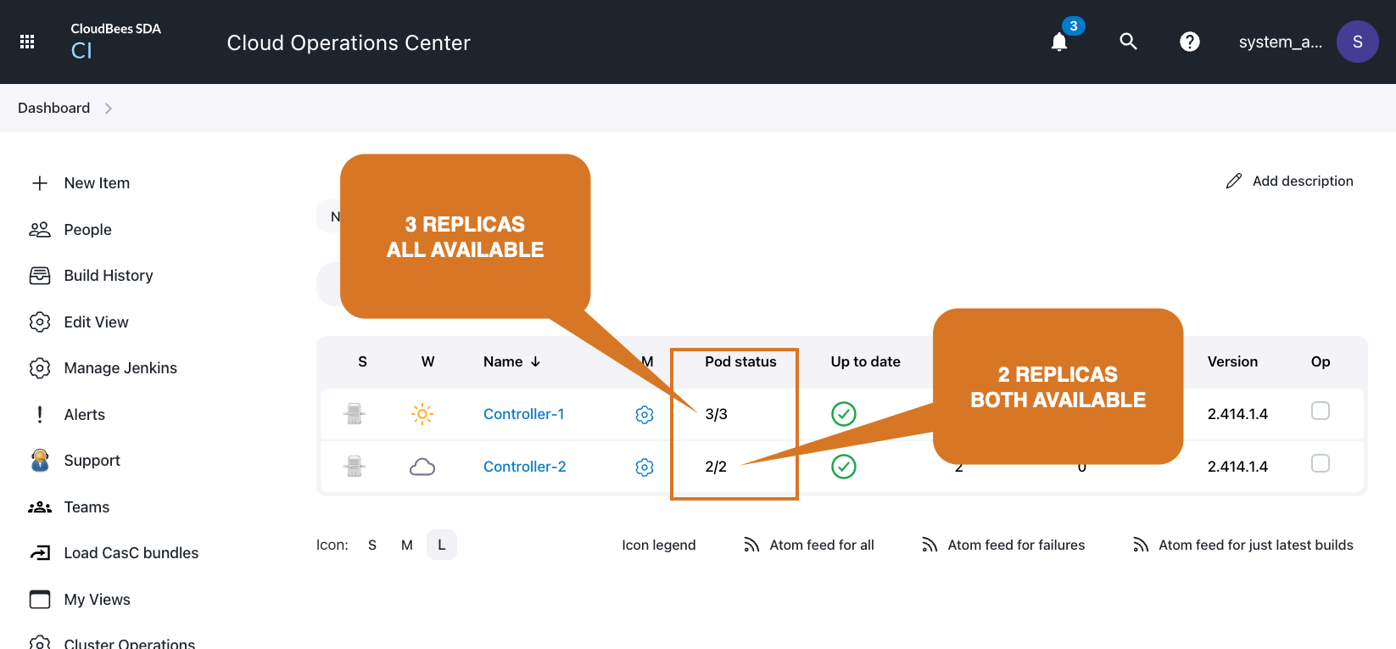Click Controller-1 up-to-date checkmark icon
1396x649 pixels.
[x=844, y=414]
